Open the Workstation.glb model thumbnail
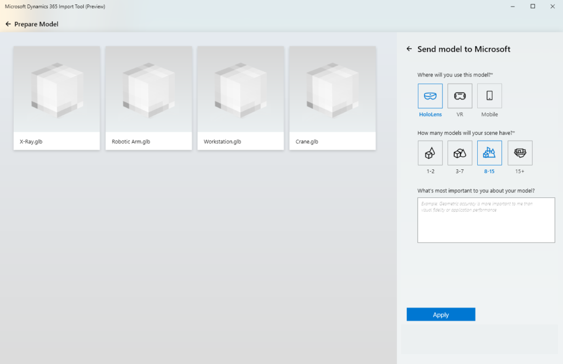The image size is (563, 364). pos(240,89)
